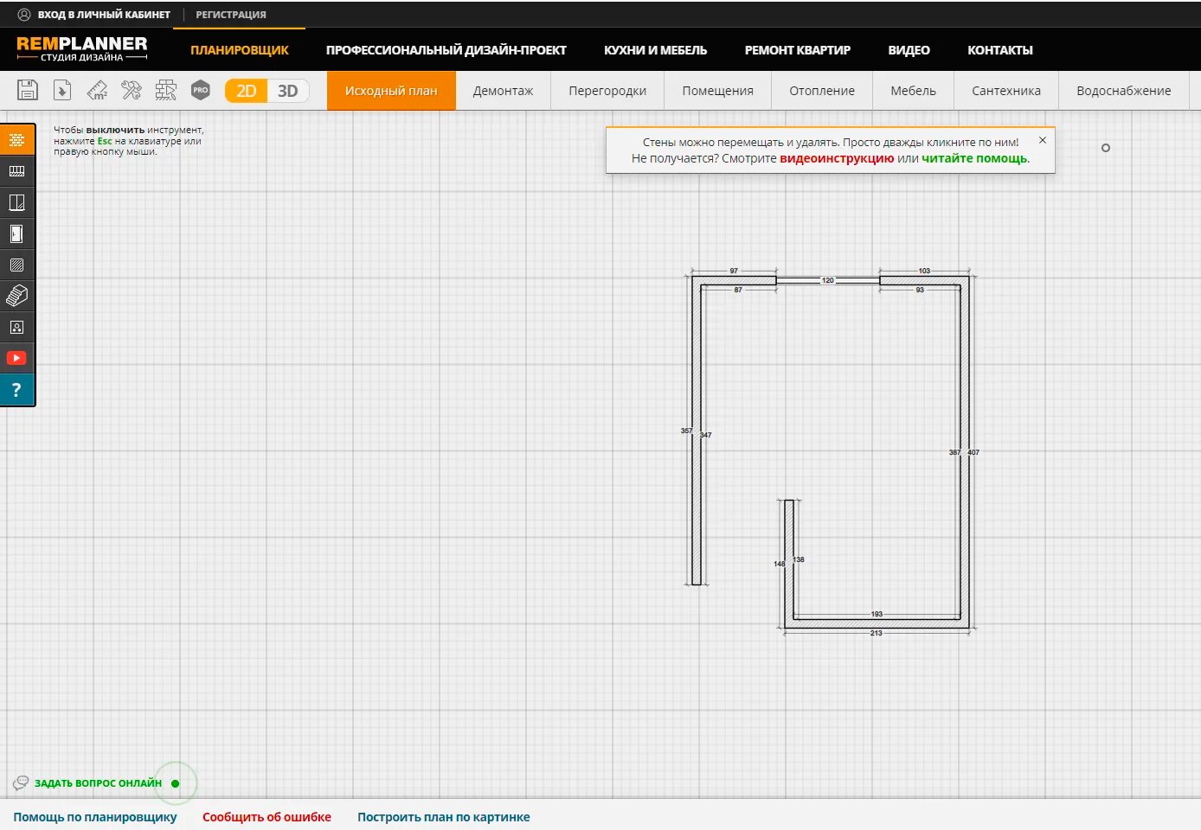1201x830 pixels.
Task: Click the save project floppy disk icon
Action: (x=28, y=90)
